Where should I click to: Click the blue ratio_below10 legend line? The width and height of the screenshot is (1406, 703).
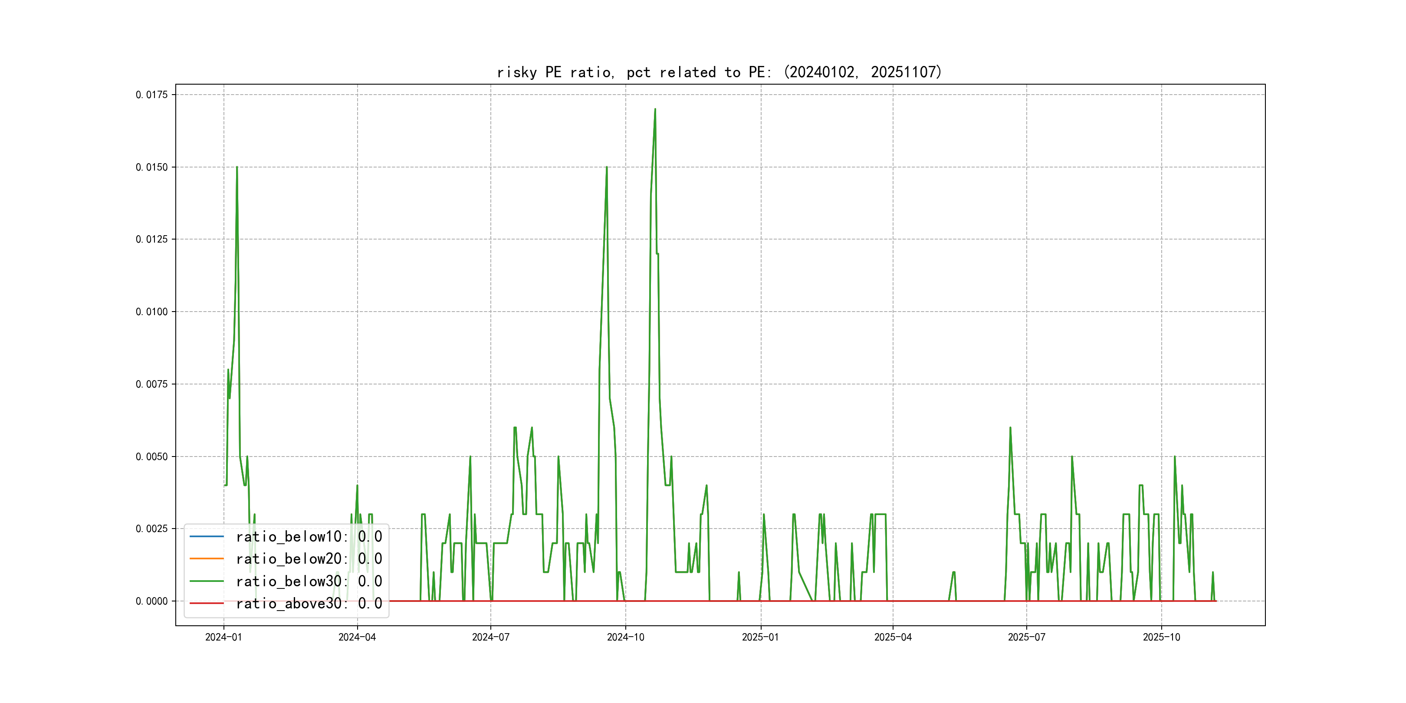[x=206, y=536]
